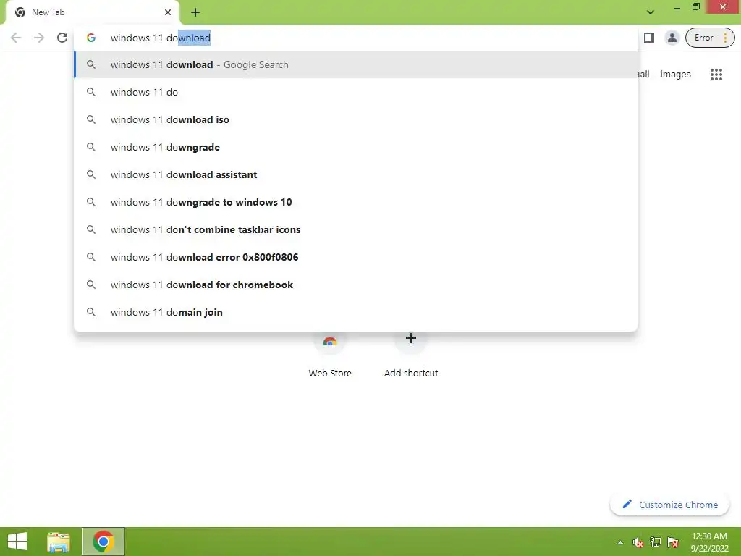Open the Images link
This screenshot has height=556, width=741.
pyautogui.click(x=675, y=75)
